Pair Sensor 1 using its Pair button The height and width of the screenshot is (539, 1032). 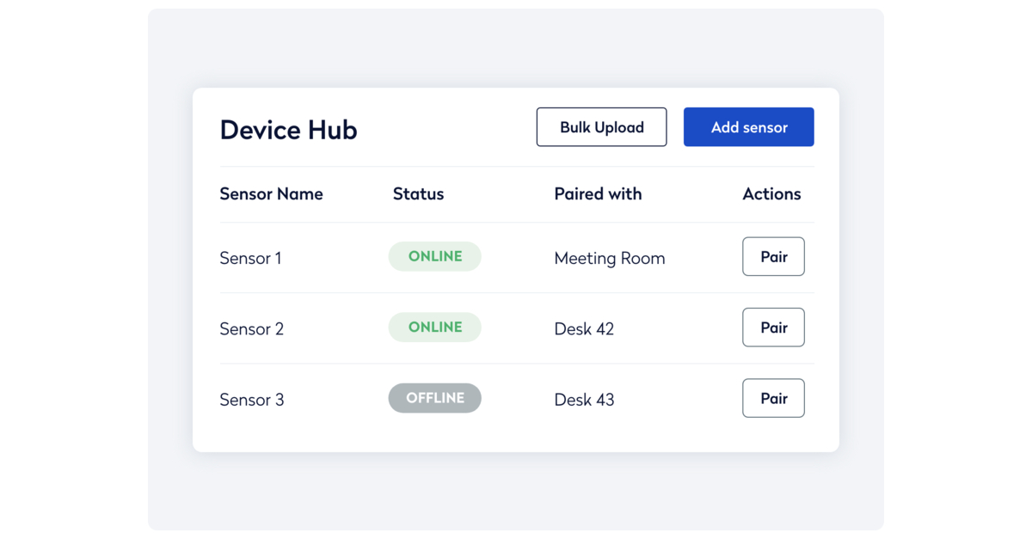coord(773,257)
